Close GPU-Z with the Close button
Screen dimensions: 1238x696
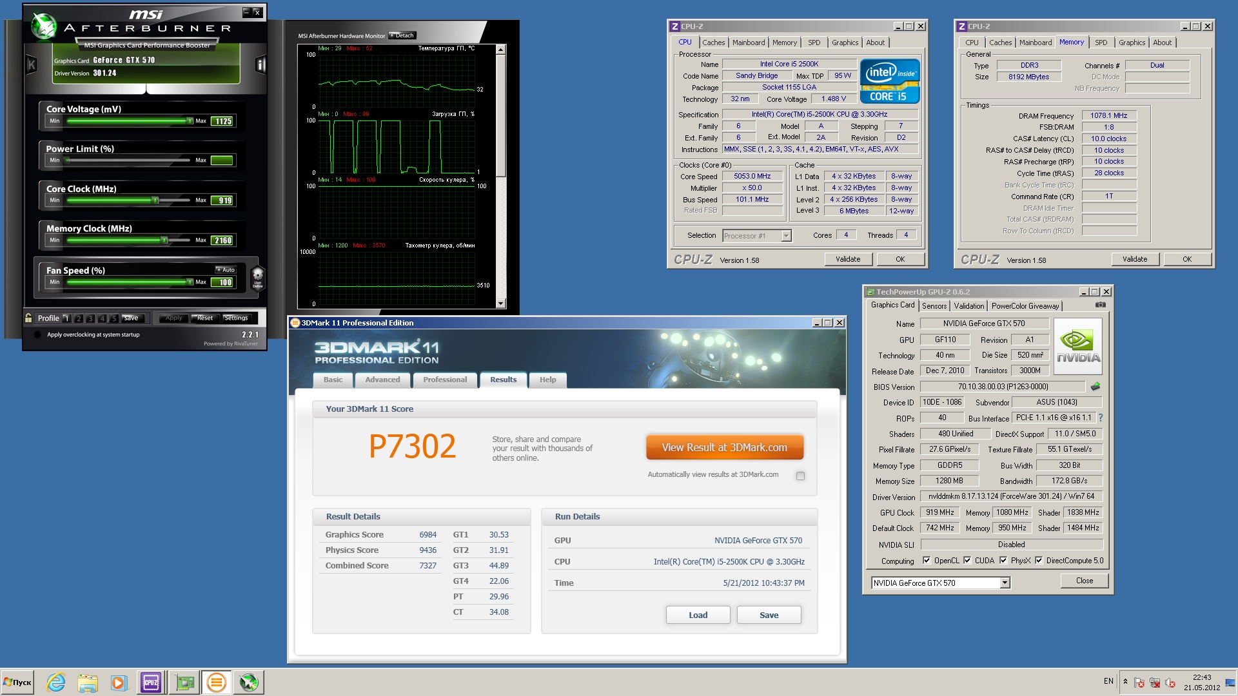[1085, 581]
